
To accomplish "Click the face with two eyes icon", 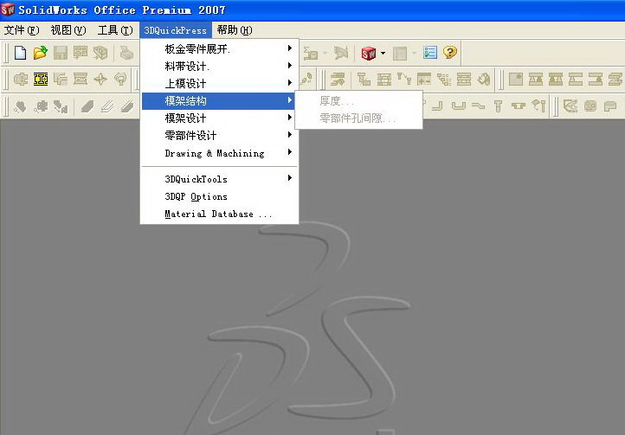I will 590,106.
